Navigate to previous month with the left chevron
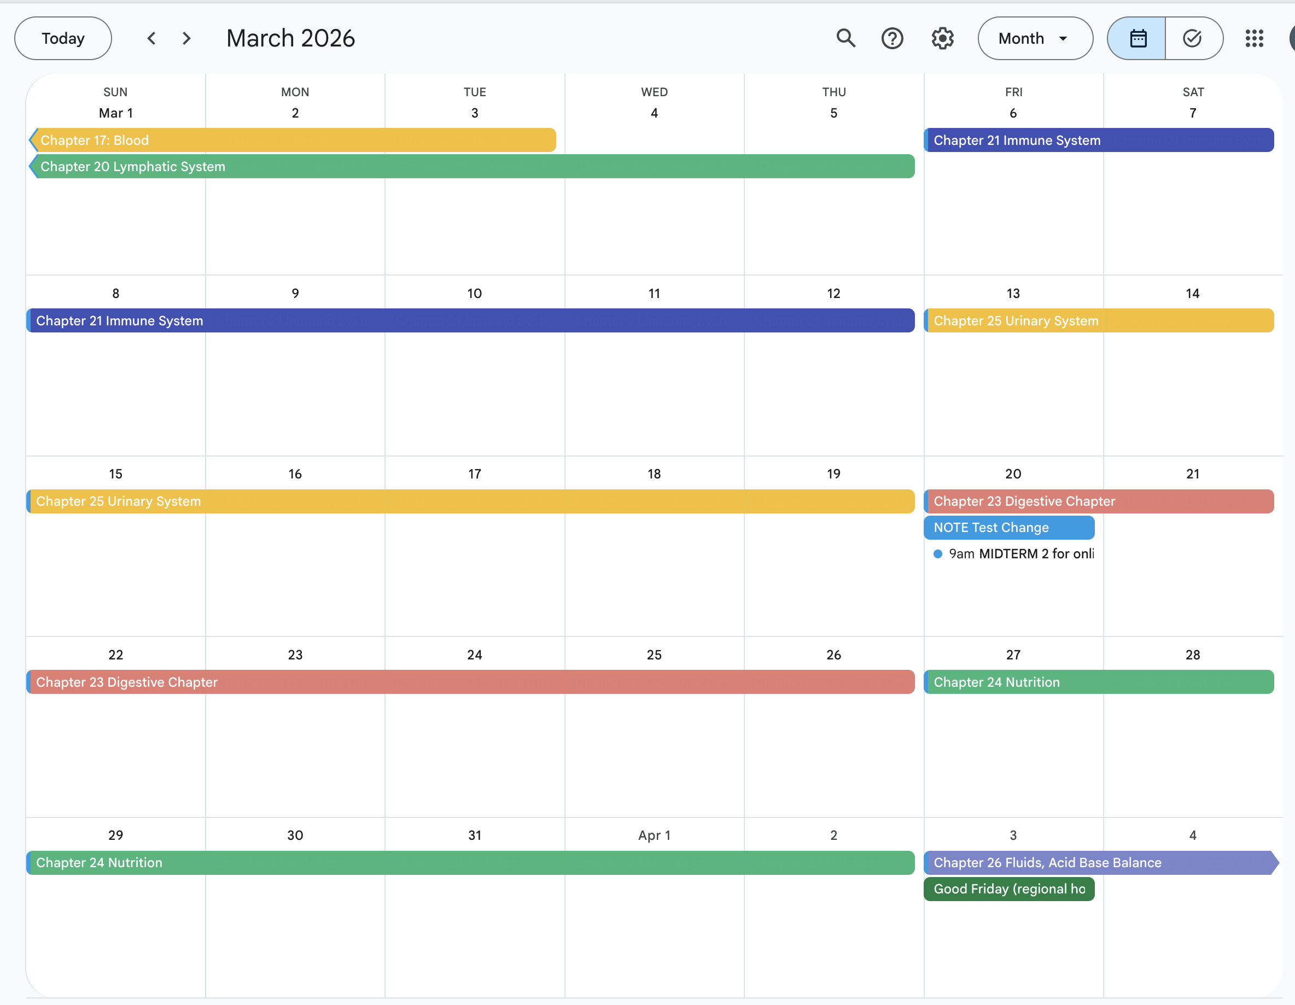This screenshot has height=1005, width=1295. [x=152, y=38]
